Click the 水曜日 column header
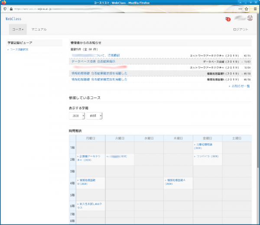Image resolution: width=260 pixels, height=225 pixels. (149, 138)
